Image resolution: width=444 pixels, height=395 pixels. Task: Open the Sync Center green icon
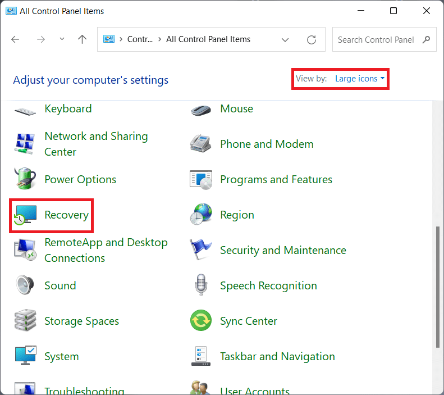[201, 321]
